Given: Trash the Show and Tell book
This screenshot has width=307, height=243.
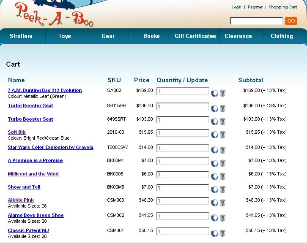Looking at the screenshot, I should tap(222, 189).
